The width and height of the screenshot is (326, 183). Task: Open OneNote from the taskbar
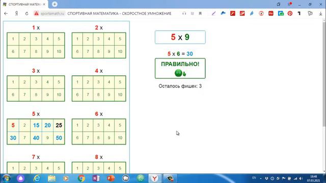[96, 178]
